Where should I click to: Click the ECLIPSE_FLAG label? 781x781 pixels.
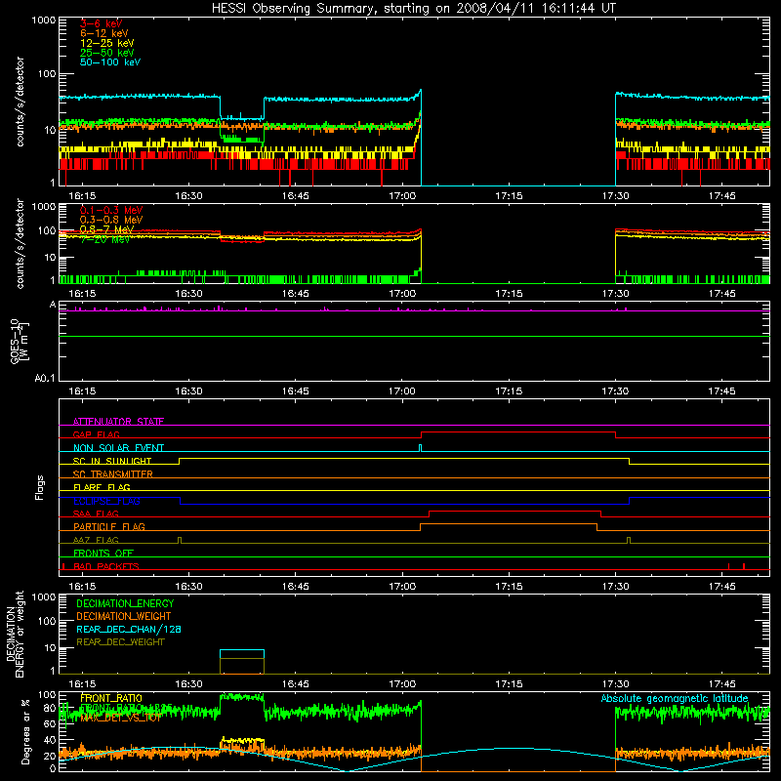tap(106, 501)
